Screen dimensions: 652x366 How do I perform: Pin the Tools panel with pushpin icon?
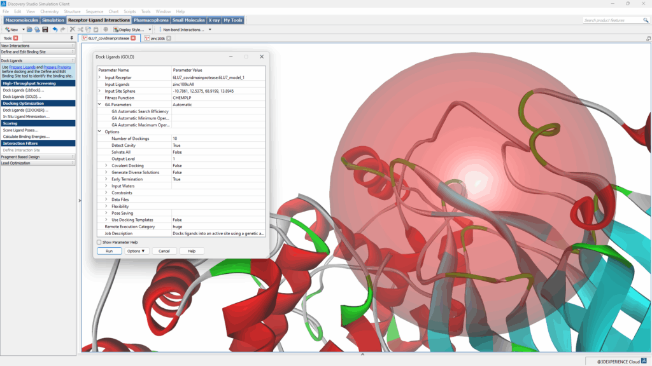click(73, 38)
